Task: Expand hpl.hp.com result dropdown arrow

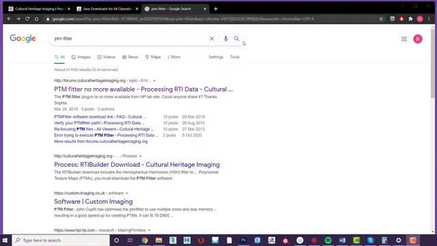Action: pyautogui.click(x=149, y=230)
